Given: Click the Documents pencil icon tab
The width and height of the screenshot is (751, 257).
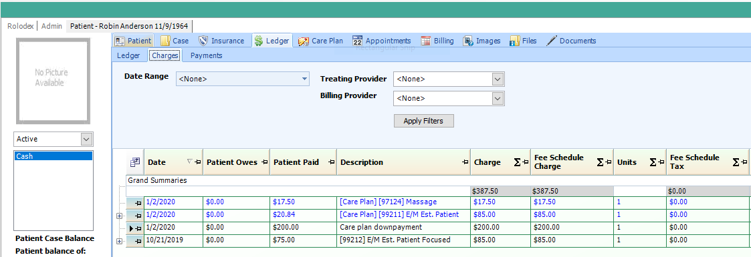Looking at the screenshot, I should [552, 41].
